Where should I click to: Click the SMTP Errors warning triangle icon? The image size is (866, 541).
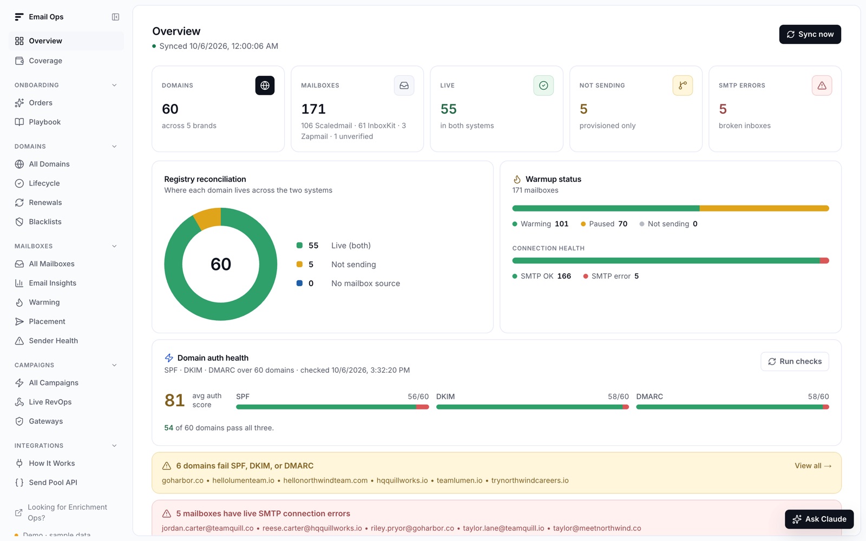822,85
